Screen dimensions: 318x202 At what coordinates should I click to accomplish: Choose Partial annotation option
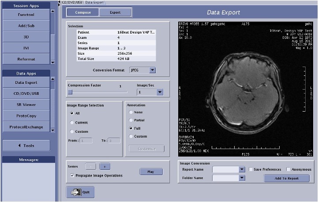click(x=131, y=120)
